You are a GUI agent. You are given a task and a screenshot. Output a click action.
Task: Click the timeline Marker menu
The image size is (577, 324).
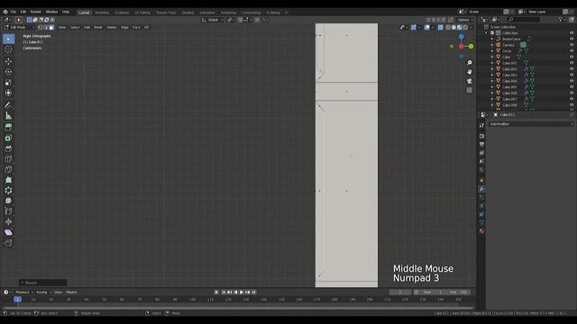click(x=71, y=292)
